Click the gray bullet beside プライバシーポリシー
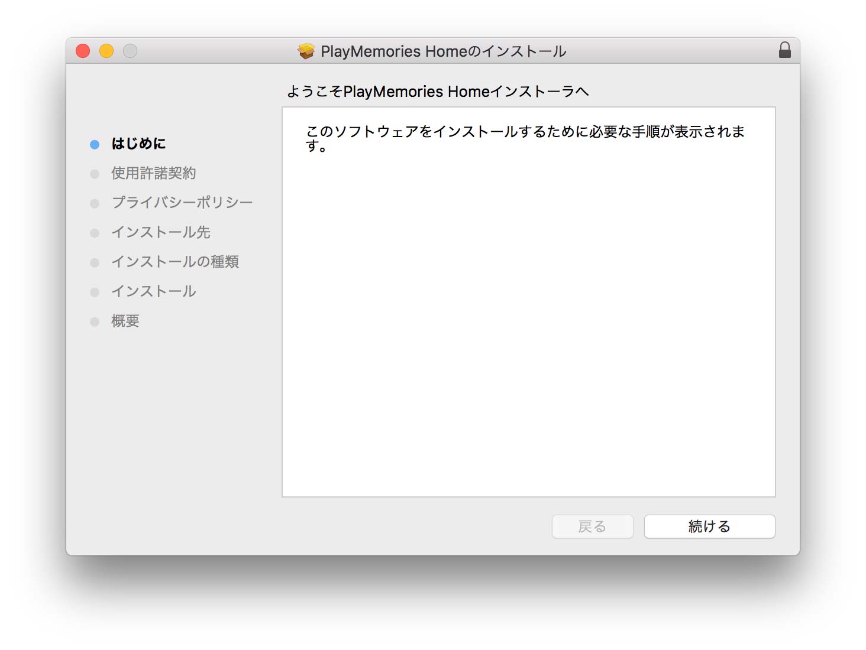The image size is (866, 650). [x=95, y=204]
